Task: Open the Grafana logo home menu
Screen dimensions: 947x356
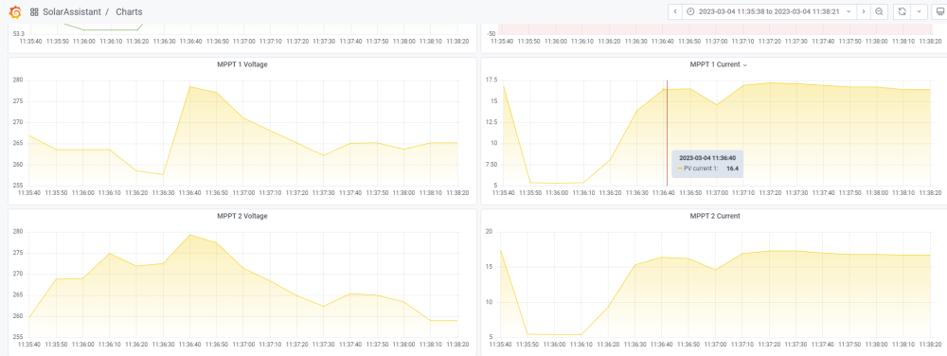Action: tap(16, 11)
